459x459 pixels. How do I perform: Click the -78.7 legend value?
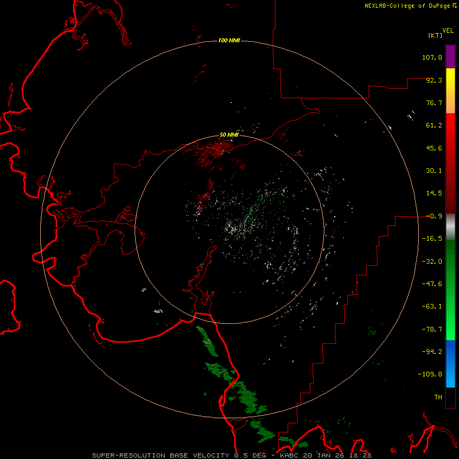coord(432,329)
